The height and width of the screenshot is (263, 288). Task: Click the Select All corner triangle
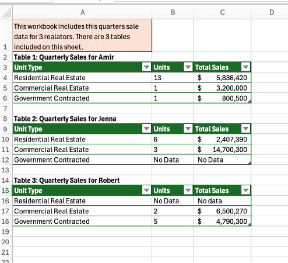click(x=6, y=12)
